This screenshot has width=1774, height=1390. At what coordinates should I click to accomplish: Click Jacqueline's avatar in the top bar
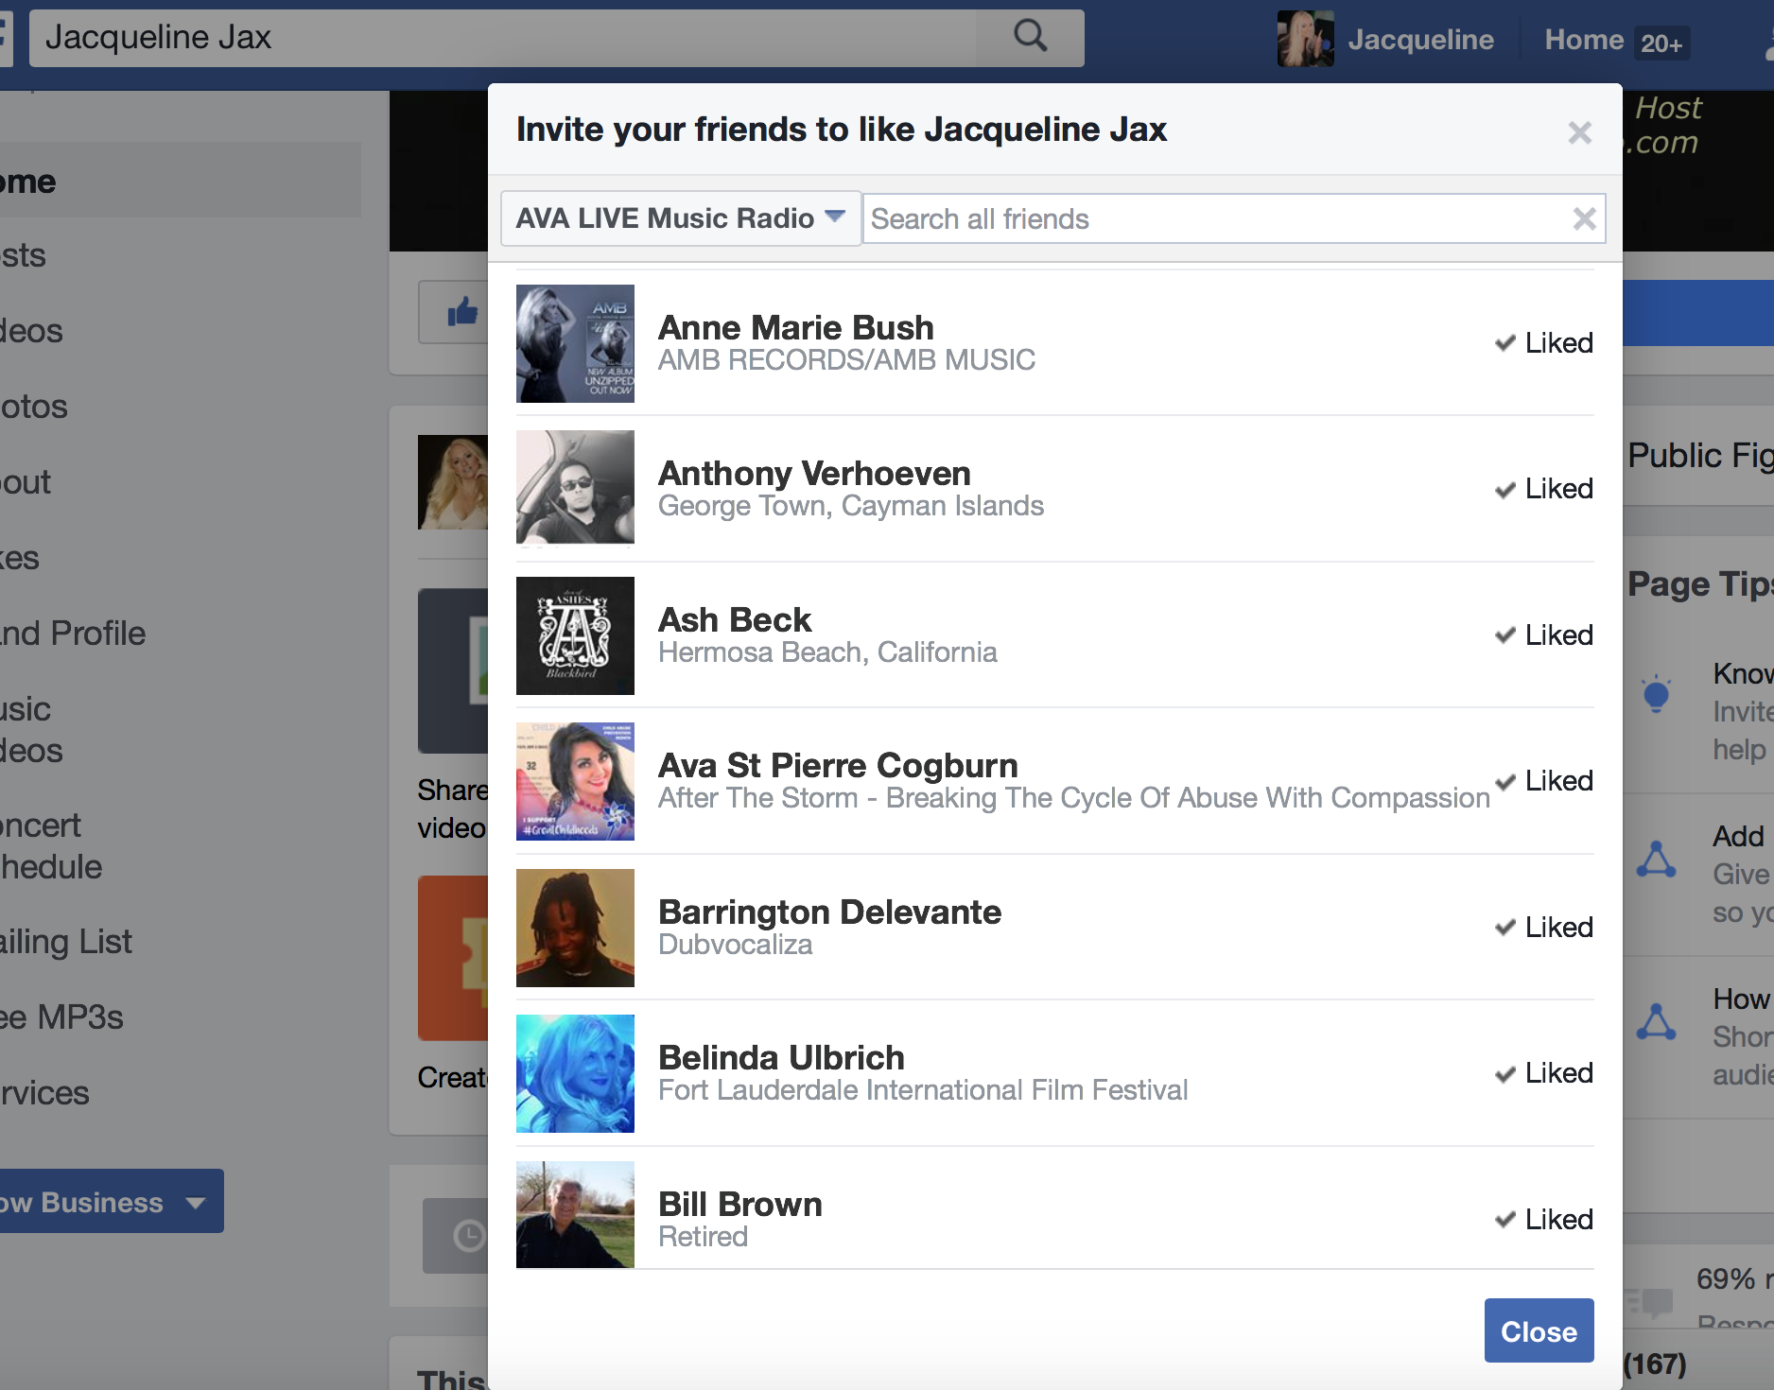1305,39
